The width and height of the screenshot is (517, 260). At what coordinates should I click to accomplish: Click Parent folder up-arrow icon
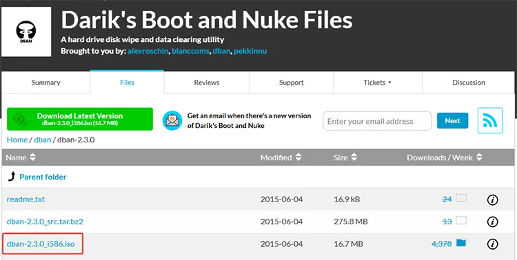click(x=12, y=177)
